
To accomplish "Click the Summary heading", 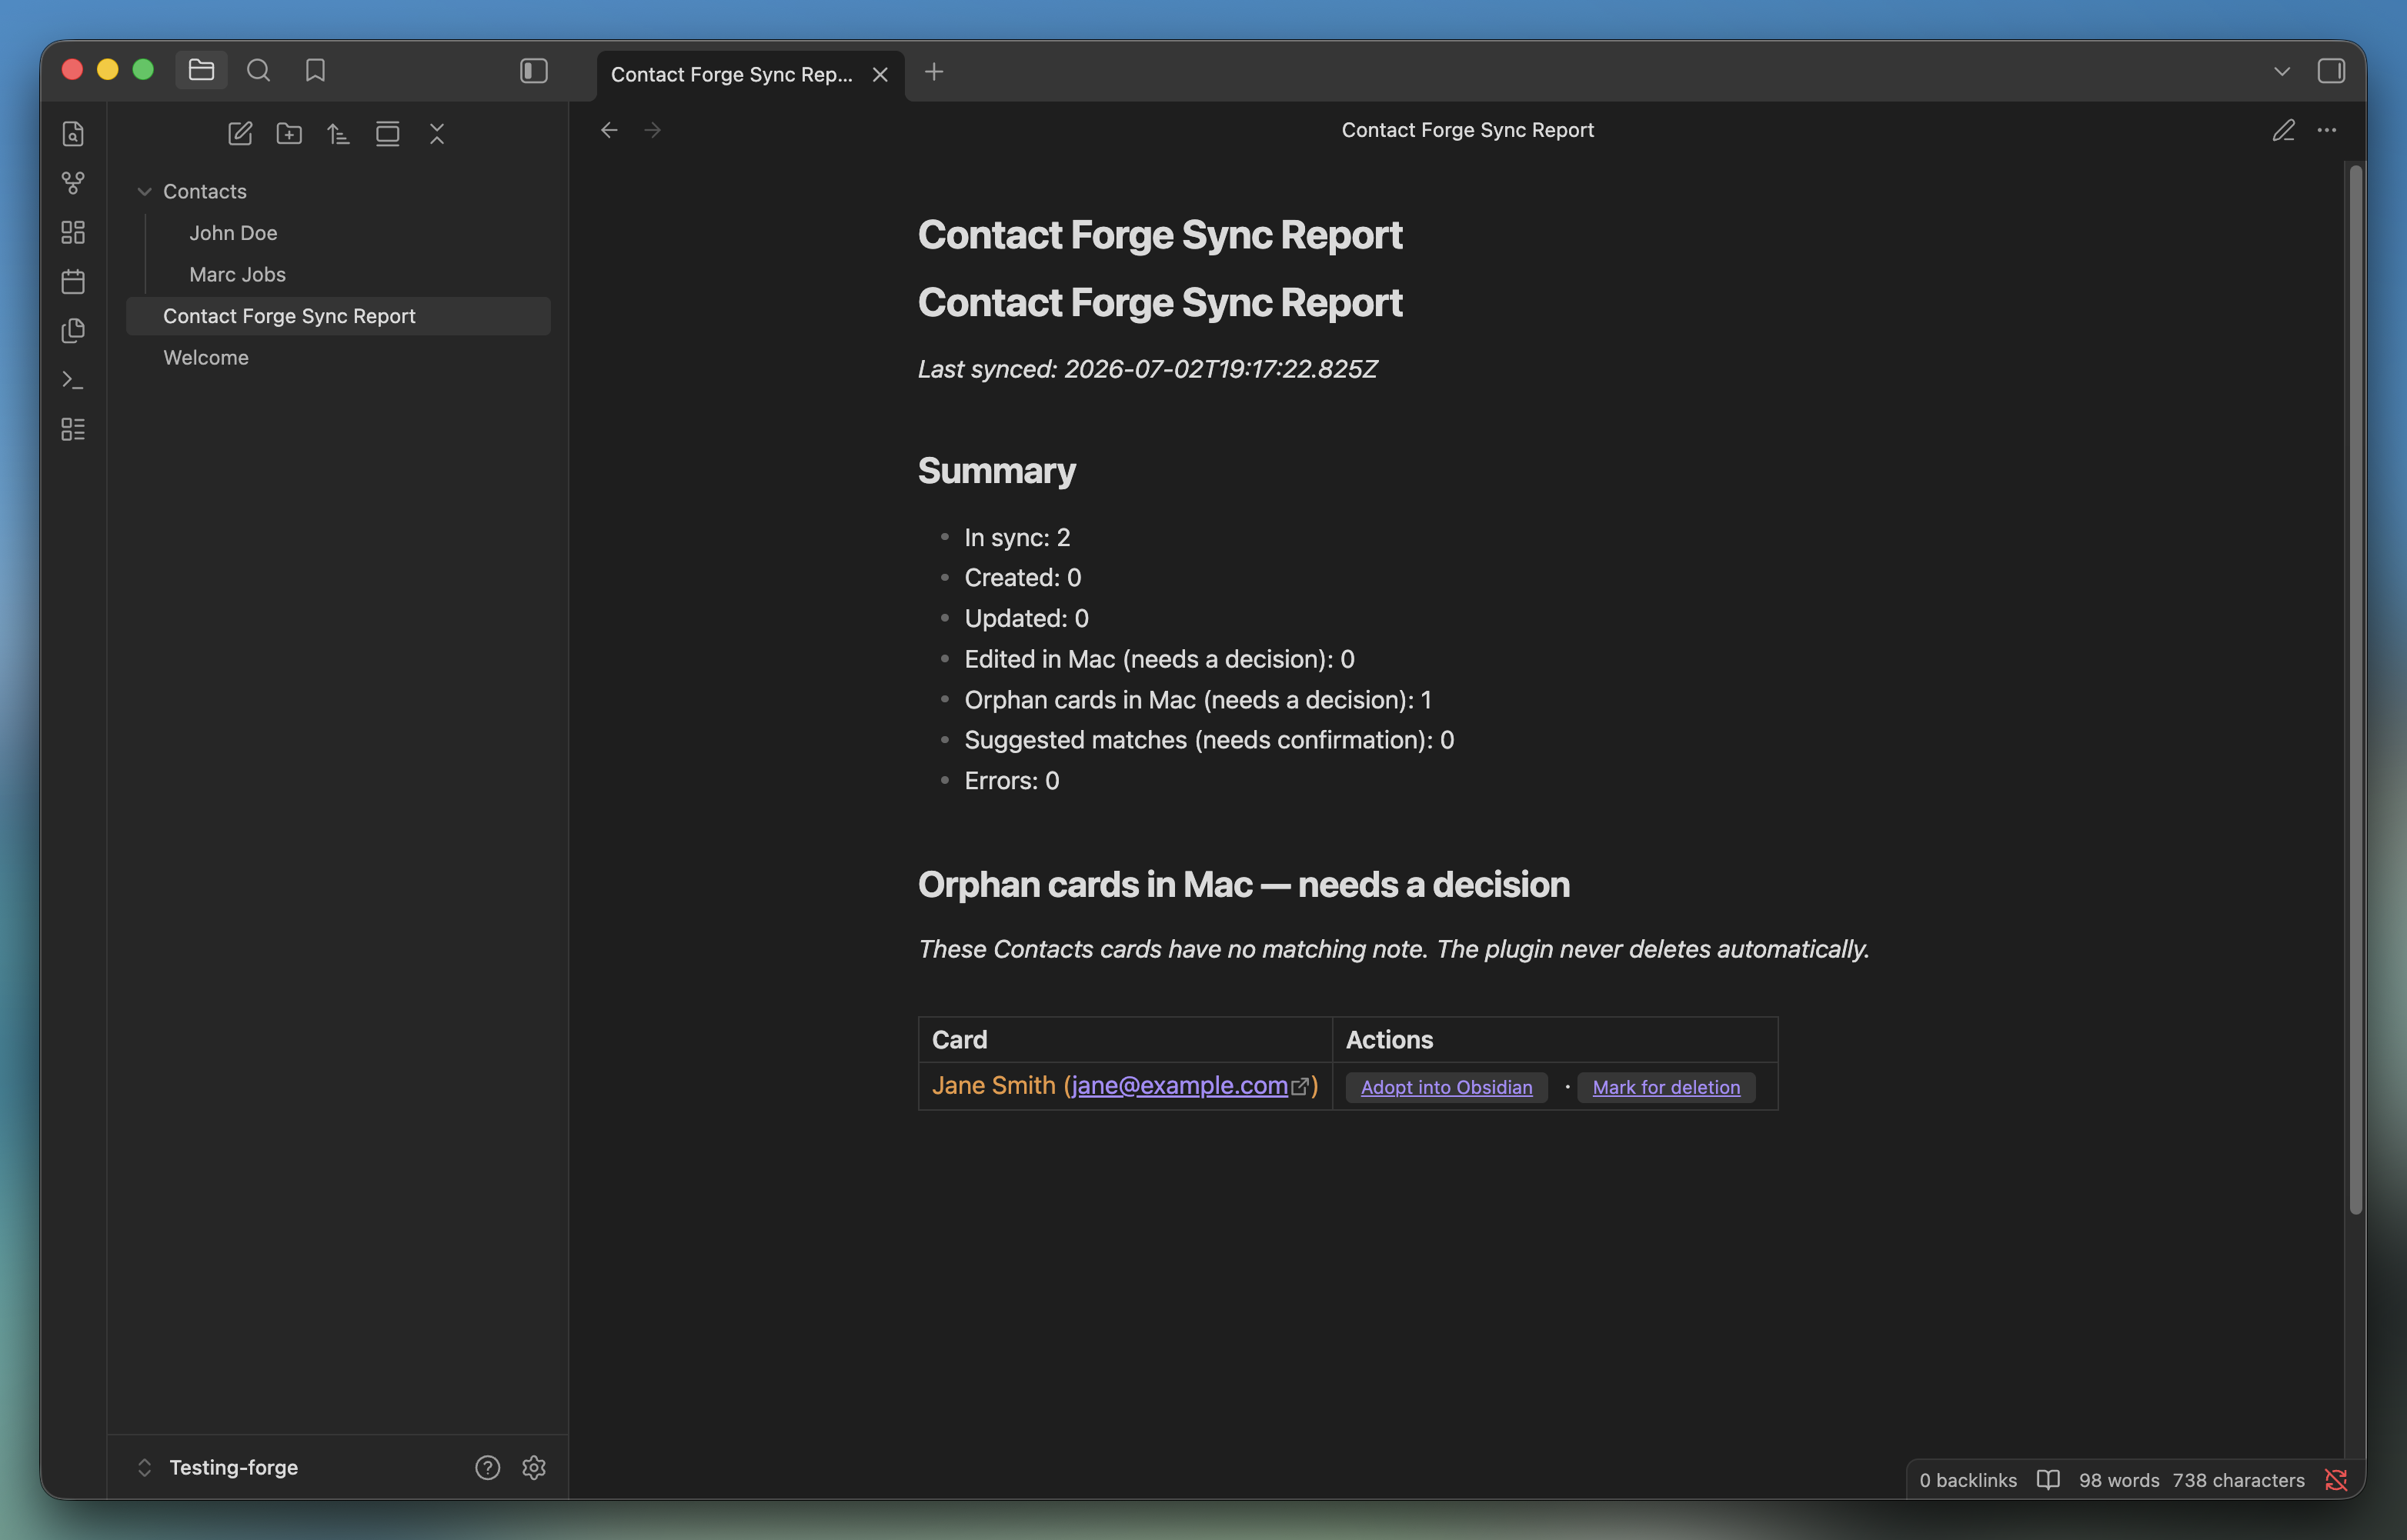I will coord(997,470).
